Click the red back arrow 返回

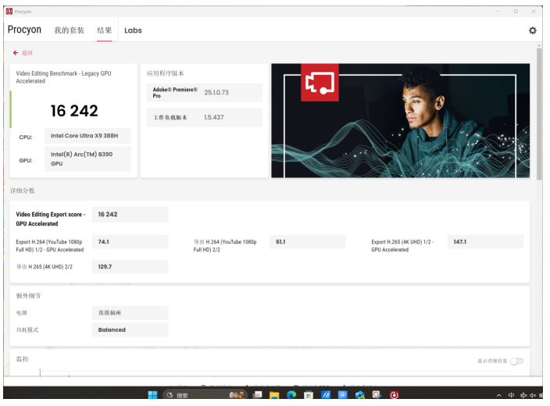[23, 53]
